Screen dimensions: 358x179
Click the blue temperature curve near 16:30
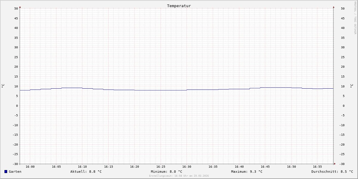pyautogui.click(x=187, y=89)
